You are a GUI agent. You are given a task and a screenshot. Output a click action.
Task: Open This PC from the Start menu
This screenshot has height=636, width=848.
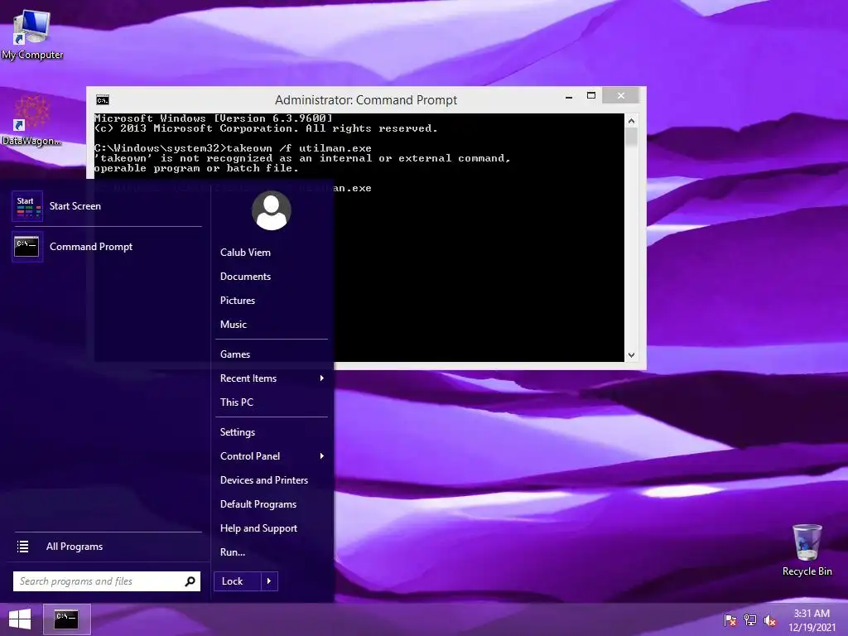tap(236, 402)
